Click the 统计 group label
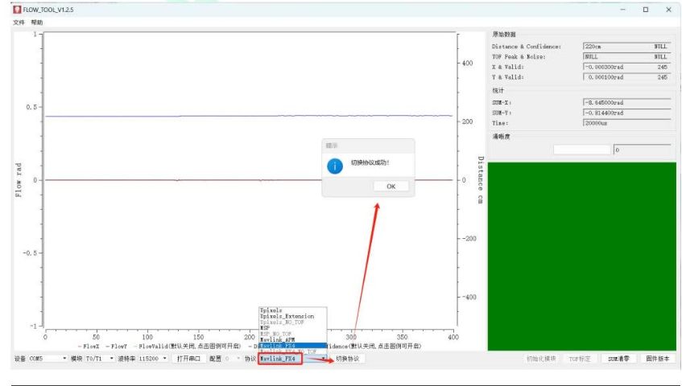The height and width of the screenshot is (386, 682). [498, 91]
